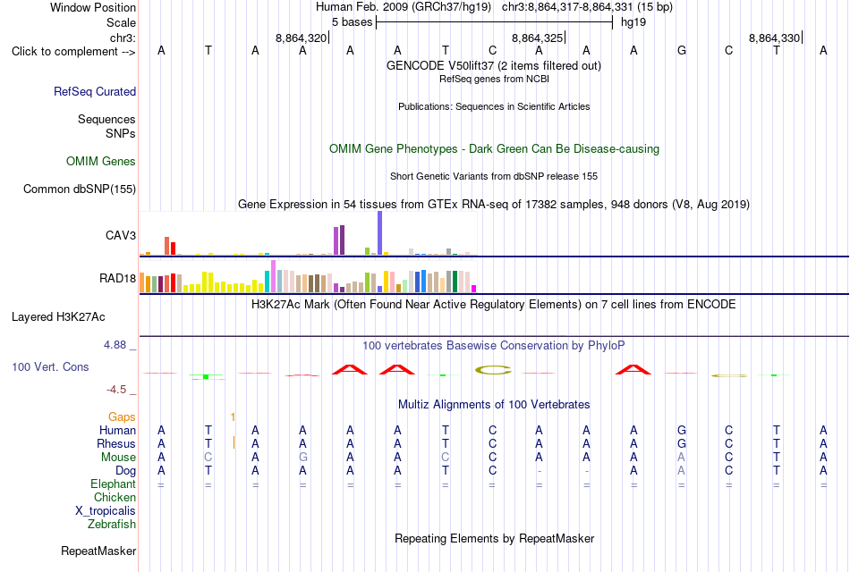The height and width of the screenshot is (572, 850).
Task: Click the Gaps row label
Action: coord(122,416)
